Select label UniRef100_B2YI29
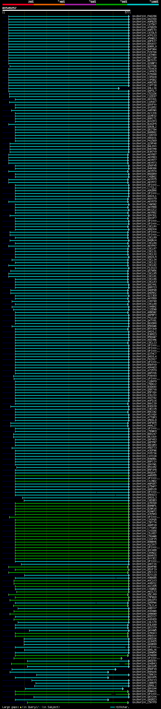This screenshot has width=161, height=709. point(144,575)
